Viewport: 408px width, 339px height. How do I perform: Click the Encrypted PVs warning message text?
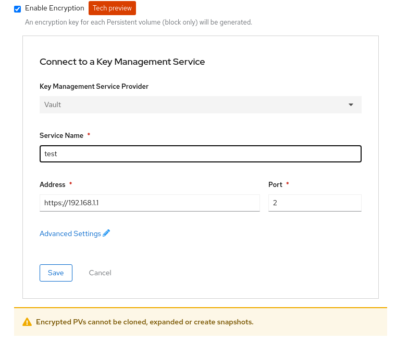coord(144,322)
